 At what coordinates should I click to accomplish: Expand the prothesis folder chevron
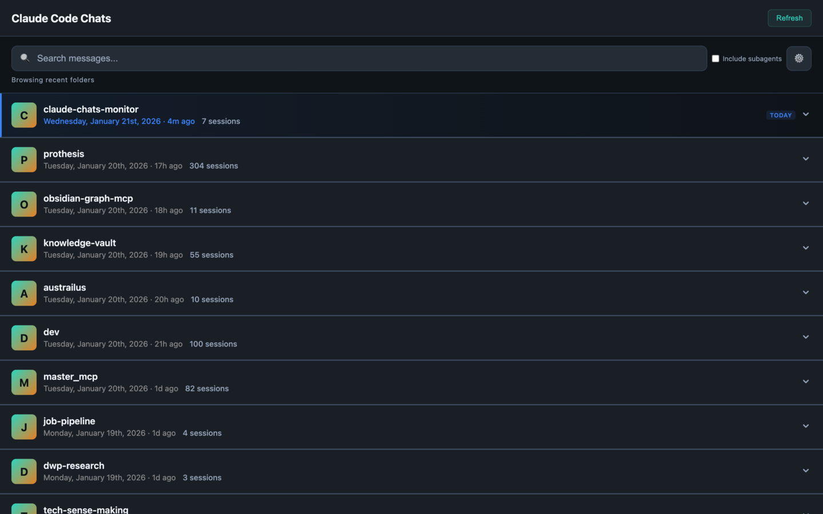pos(806,159)
